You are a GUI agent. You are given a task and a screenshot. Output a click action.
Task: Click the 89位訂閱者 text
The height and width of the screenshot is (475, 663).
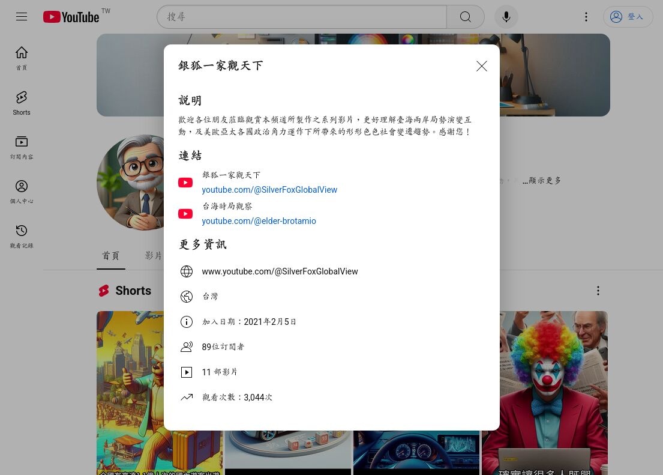[x=223, y=346]
